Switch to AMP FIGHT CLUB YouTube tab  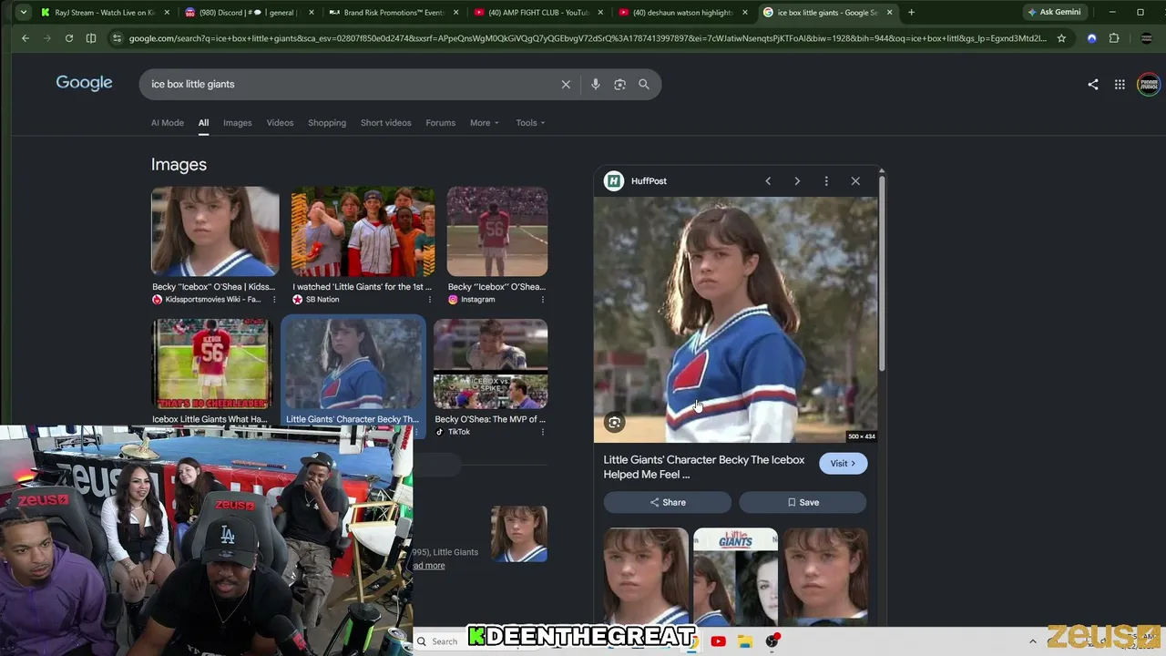click(x=537, y=12)
